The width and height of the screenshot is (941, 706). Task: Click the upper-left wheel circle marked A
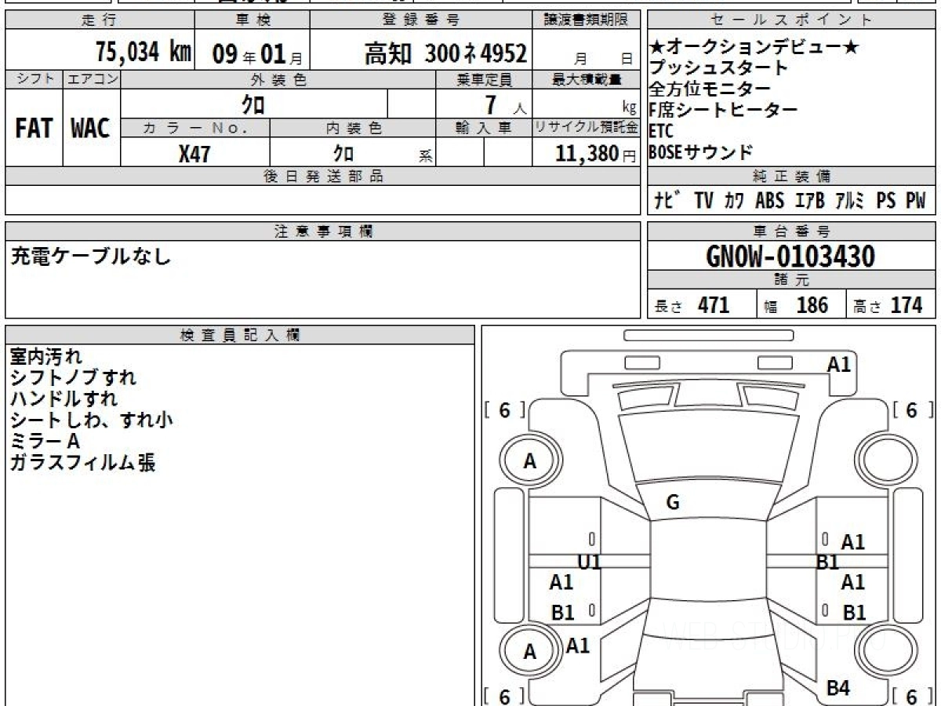(x=530, y=462)
